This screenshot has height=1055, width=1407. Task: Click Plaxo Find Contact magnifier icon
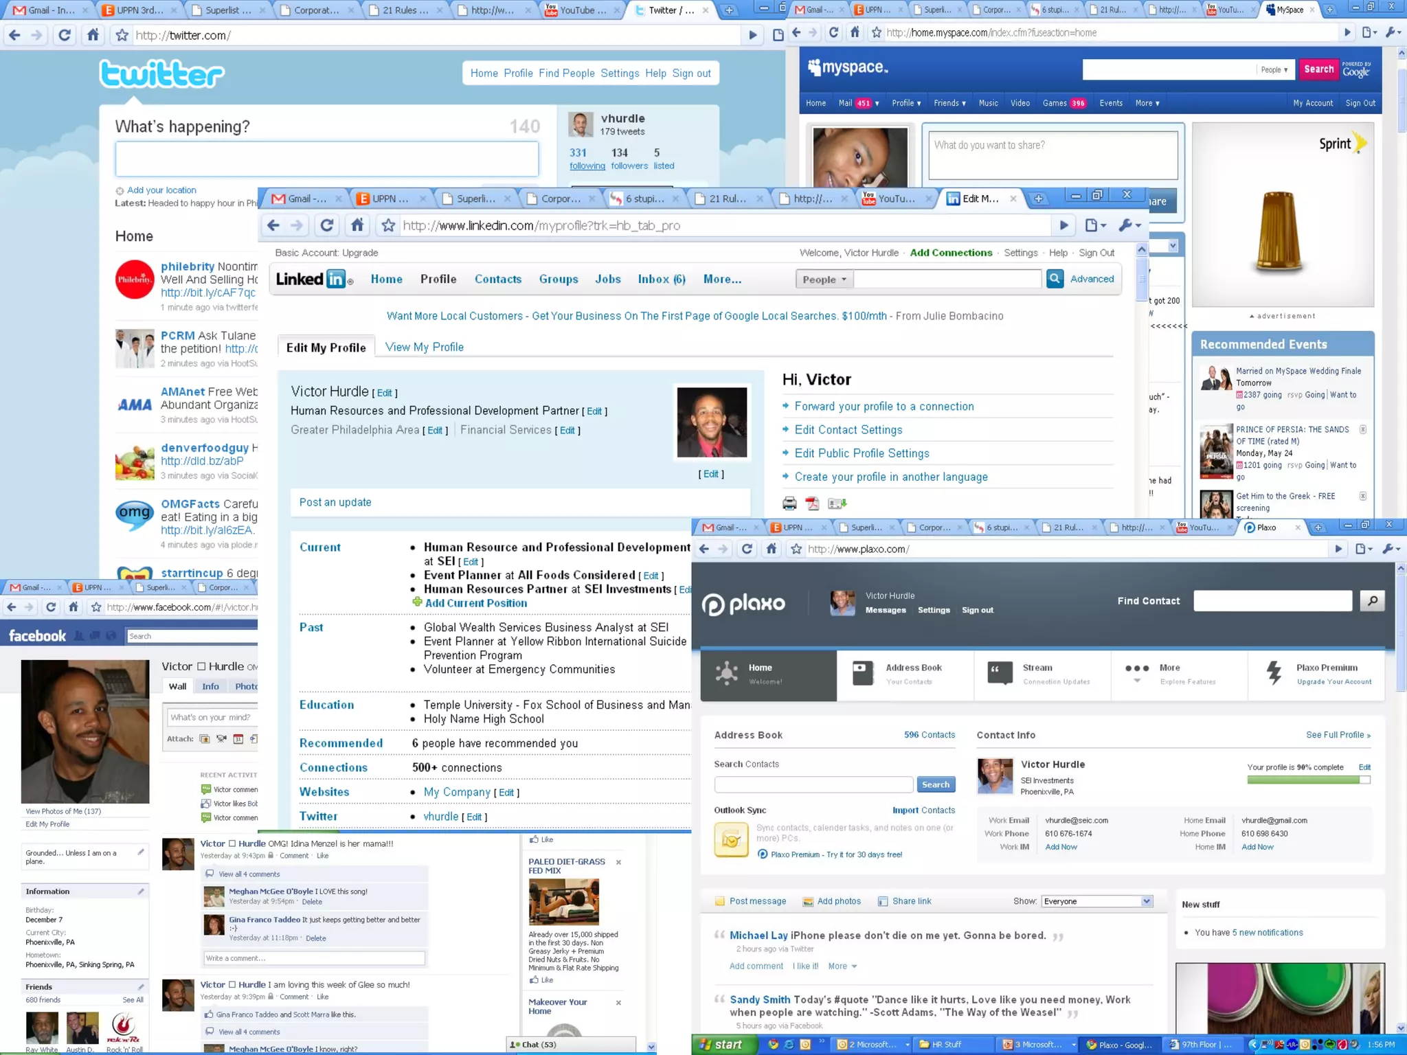[1372, 601]
